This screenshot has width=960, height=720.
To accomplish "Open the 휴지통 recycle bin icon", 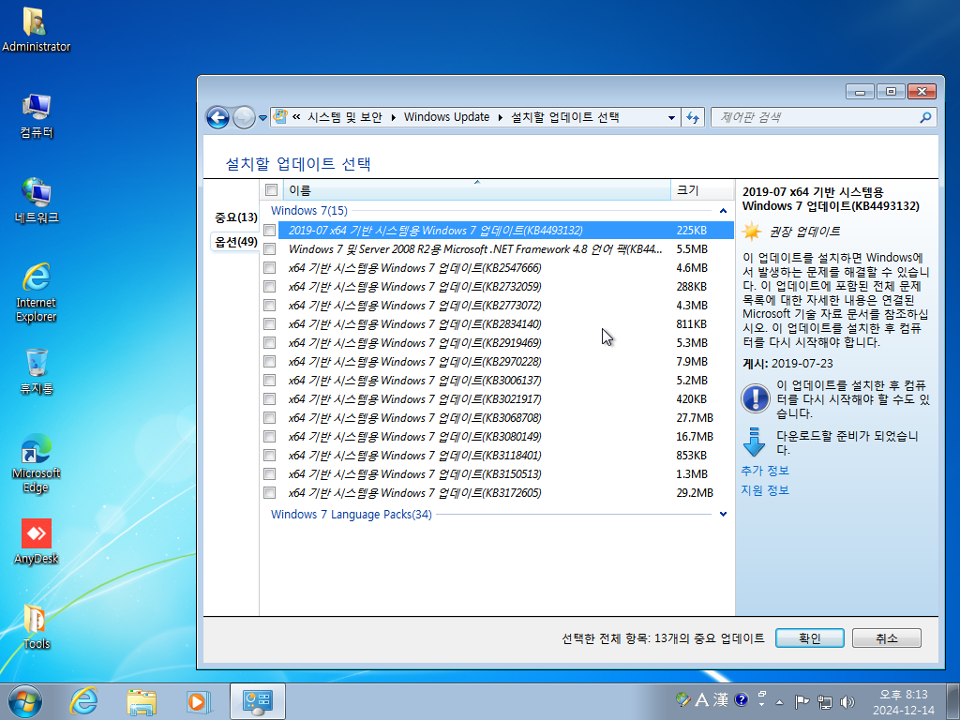I will click(x=37, y=371).
